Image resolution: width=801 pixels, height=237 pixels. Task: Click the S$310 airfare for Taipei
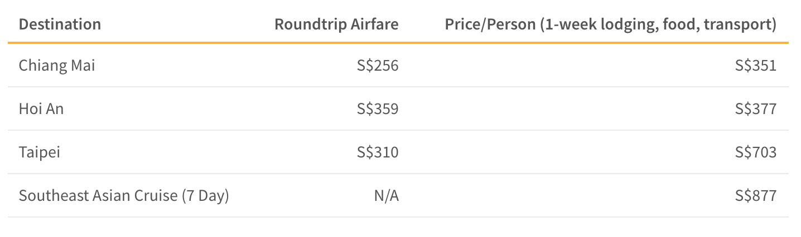pyautogui.click(x=378, y=152)
